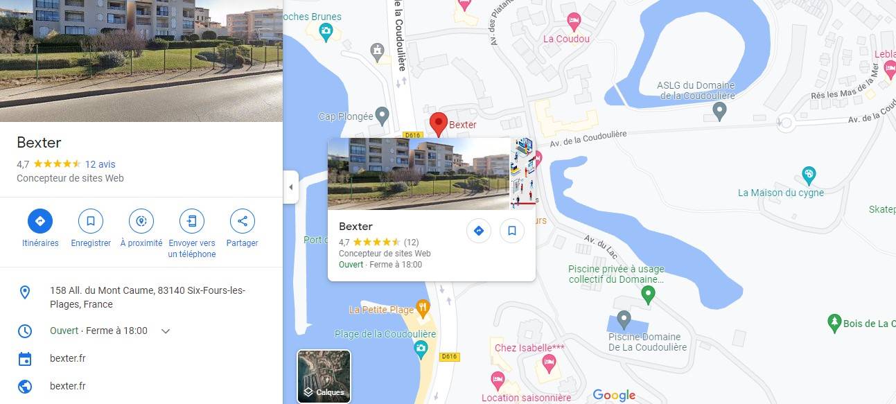Collapse the side panel with the arrow
This screenshot has width=896, height=404.
click(291, 187)
